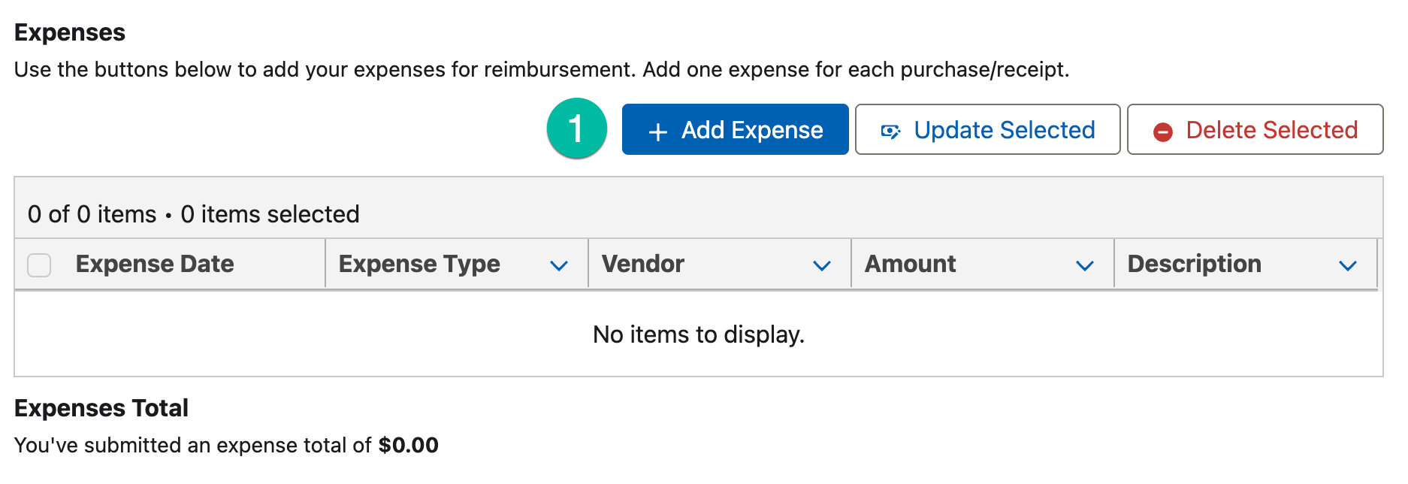Click the edit icon on Update Selected

890,132
